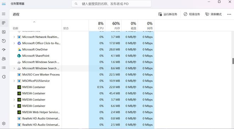Select Microsoft Windows Search using 1.6 MB
The width and height of the screenshot is (234, 129).
tap(82, 62)
